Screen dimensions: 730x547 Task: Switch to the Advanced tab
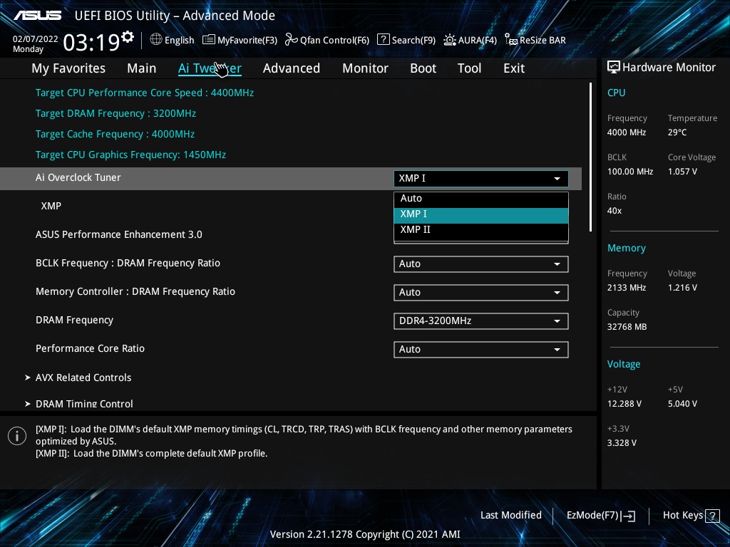(291, 68)
